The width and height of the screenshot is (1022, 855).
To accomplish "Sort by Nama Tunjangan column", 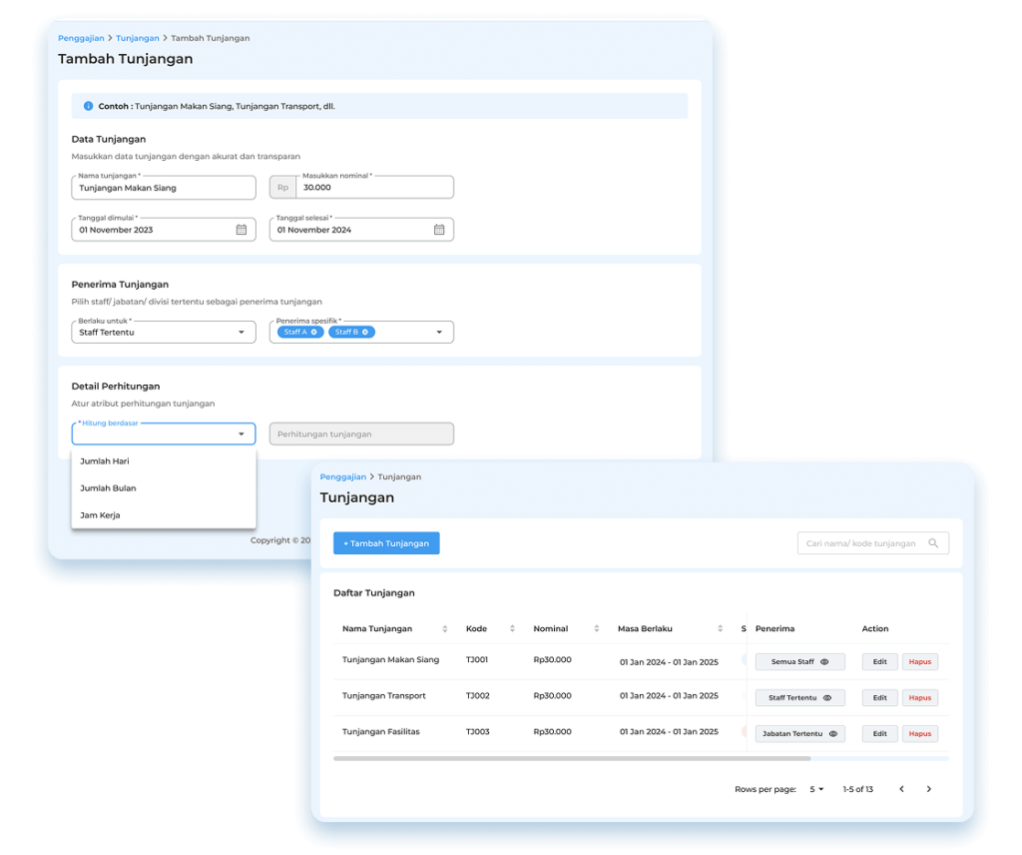I will click(x=445, y=629).
